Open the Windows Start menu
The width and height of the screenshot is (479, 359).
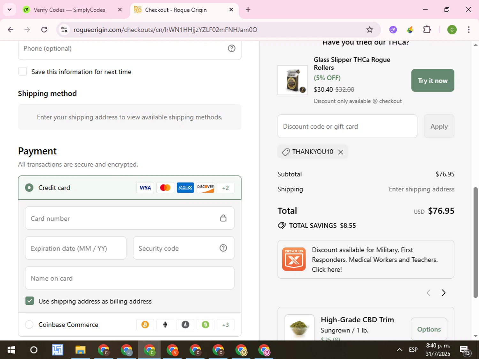coord(11,350)
